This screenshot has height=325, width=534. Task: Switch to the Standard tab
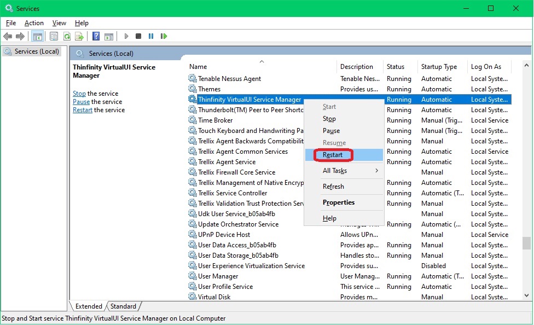[123, 306]
